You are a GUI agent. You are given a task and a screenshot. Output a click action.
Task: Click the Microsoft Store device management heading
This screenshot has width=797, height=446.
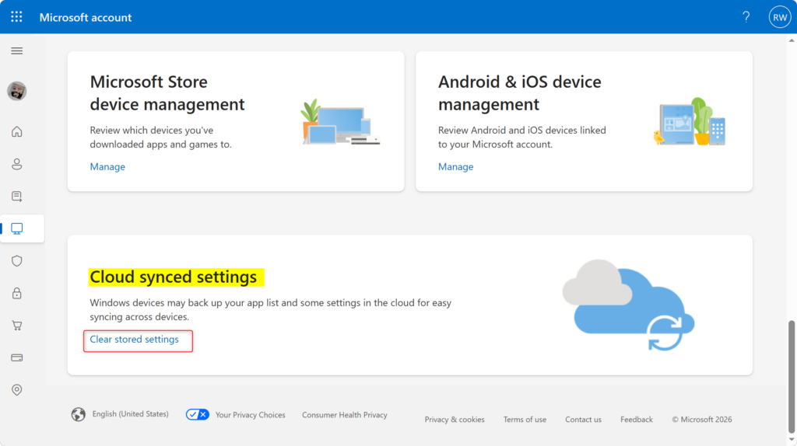[167, 93]
